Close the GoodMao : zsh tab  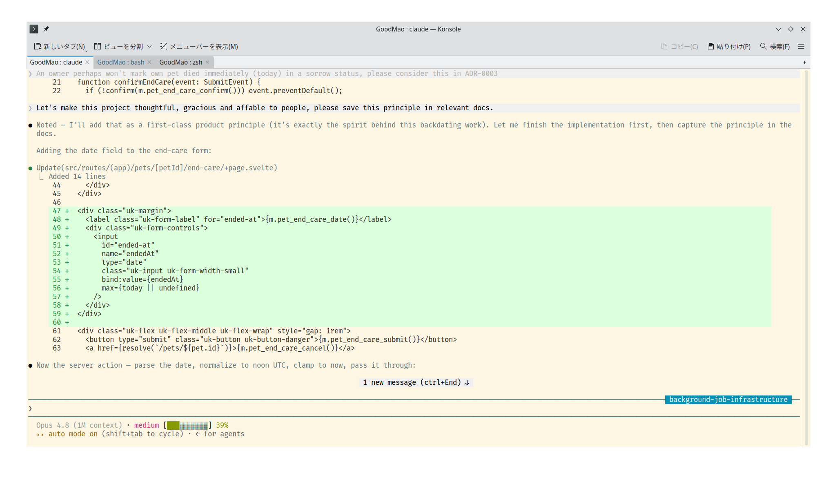[207, 62]
